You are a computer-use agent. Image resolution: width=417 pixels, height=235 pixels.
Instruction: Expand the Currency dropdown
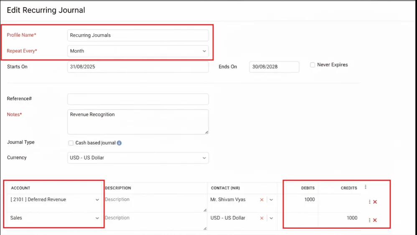point(138,158)
